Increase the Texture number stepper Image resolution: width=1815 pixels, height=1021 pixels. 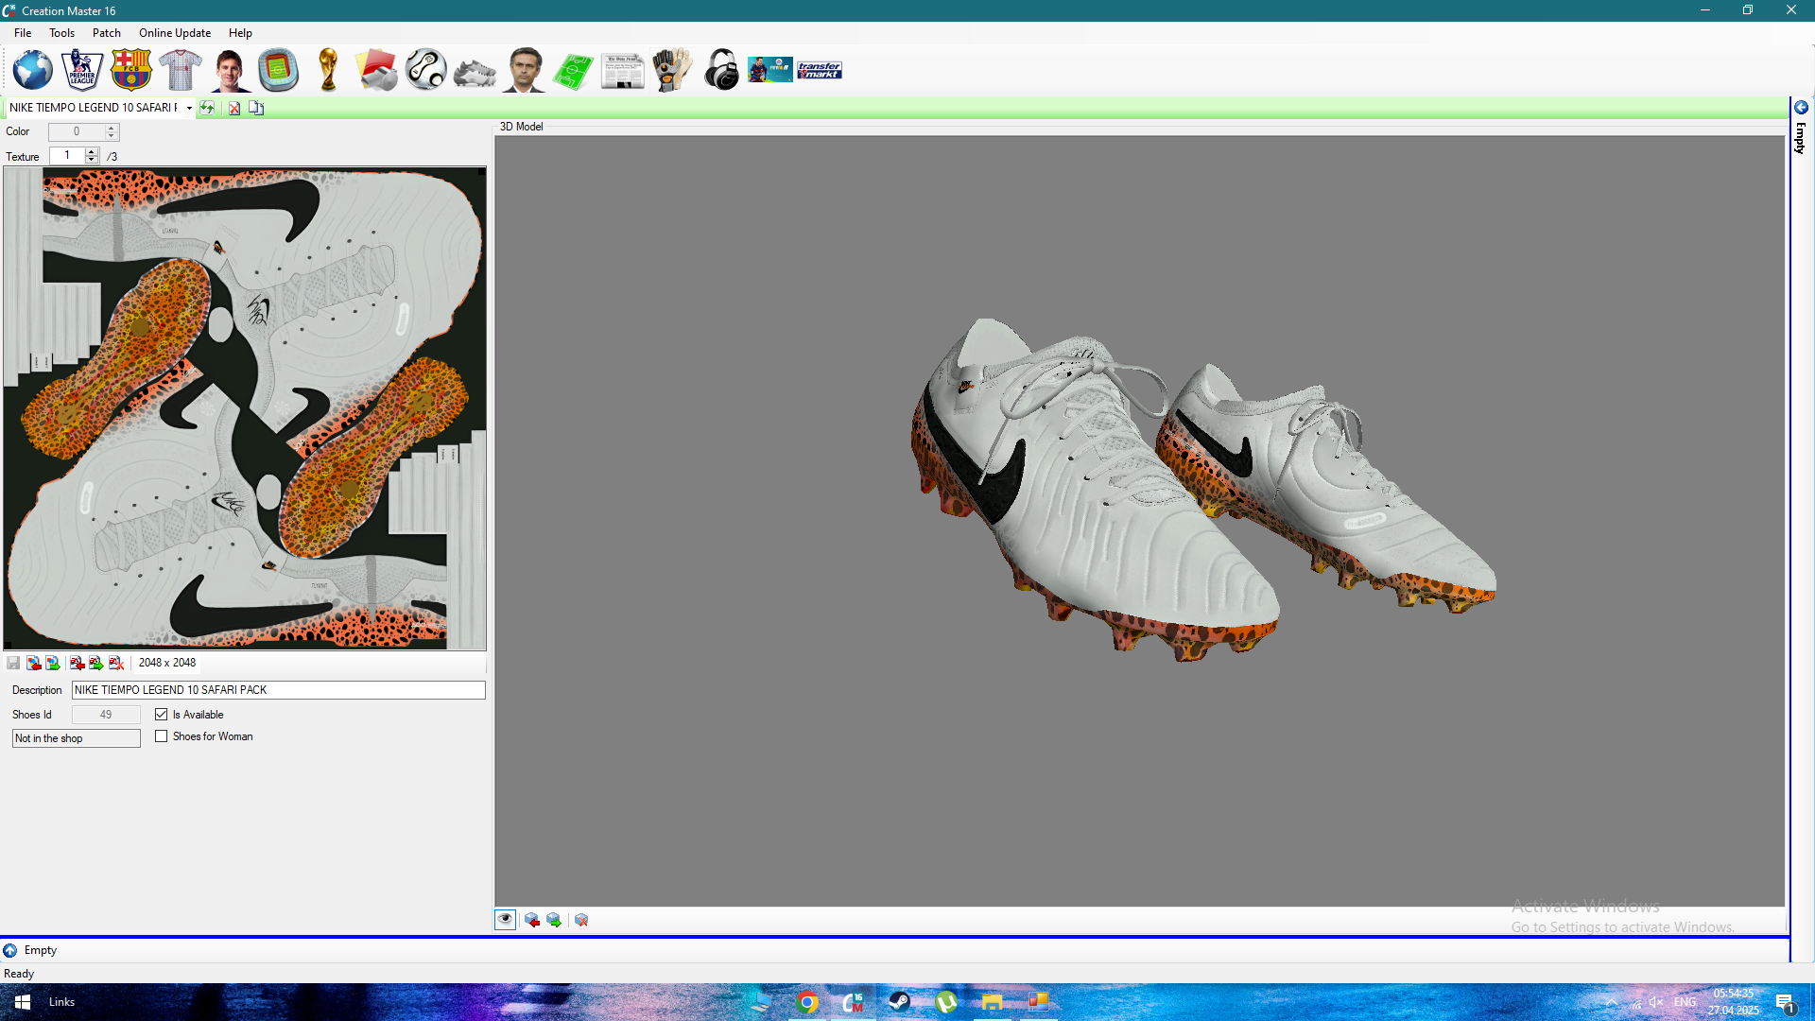(92, 151)
